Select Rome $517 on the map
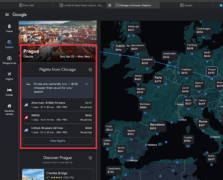This screenshot has width=223, height=180. click(203, 123)
